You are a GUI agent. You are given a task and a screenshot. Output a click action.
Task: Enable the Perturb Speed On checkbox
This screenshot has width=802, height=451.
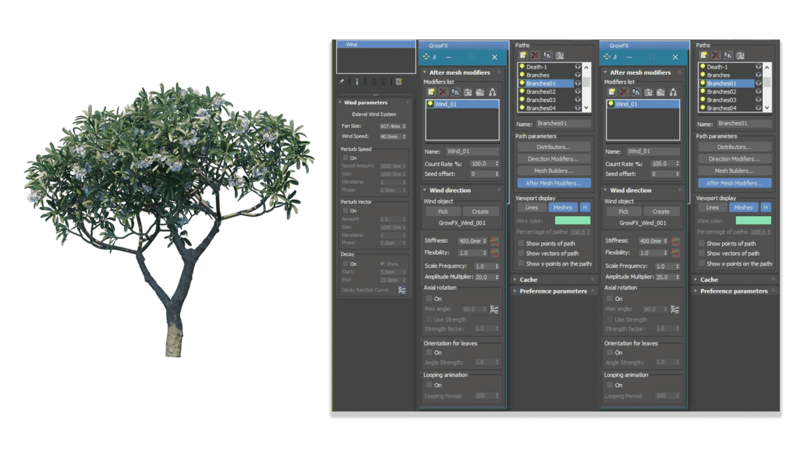(x=346, y=158)
